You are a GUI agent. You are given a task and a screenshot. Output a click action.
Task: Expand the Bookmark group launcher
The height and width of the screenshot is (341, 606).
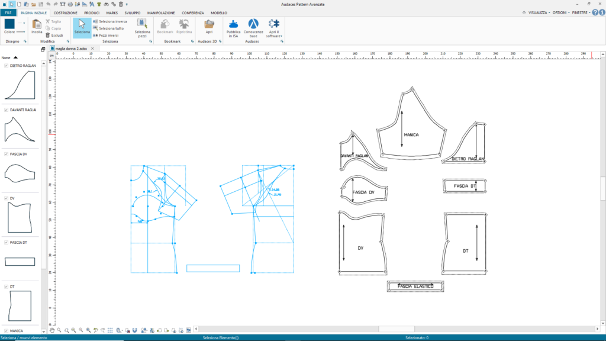tap(192, 41)
